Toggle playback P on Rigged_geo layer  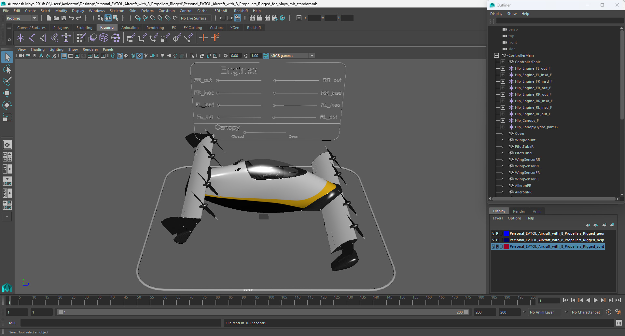point(497,233)
